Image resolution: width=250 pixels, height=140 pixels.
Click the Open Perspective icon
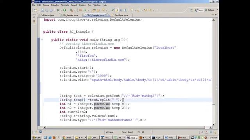(x=191, y=10)
